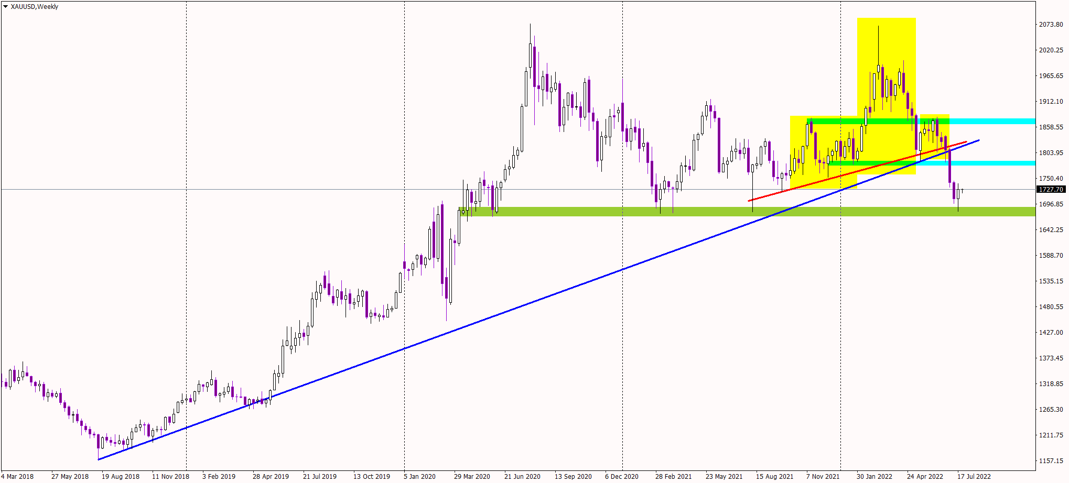The image size is (1069, 483).
Task: Click the wide olive-green support zone
Action: tap(747, 212)
